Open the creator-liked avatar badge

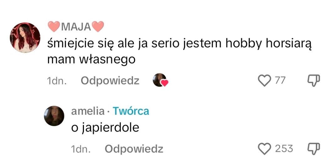tap(160, 80)
